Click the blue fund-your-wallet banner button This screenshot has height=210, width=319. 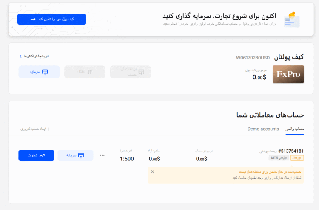[x=51, y=19]
